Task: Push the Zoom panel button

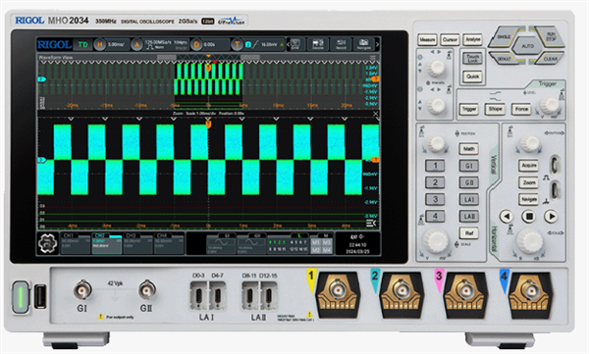Action: (x=528, y=182)
